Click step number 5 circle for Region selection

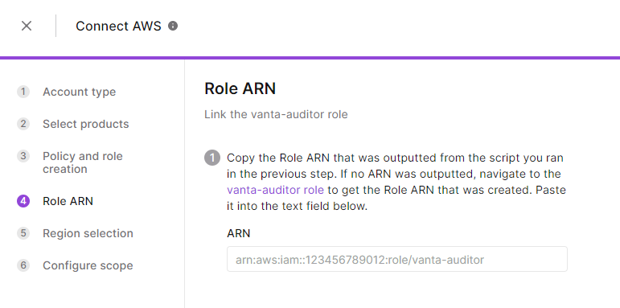tap(23, 233)
